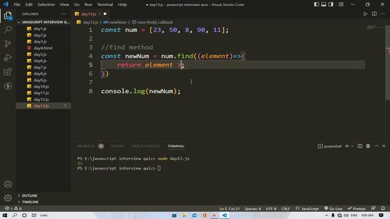Toggle the panel layout icon

(x=324, y=4)
